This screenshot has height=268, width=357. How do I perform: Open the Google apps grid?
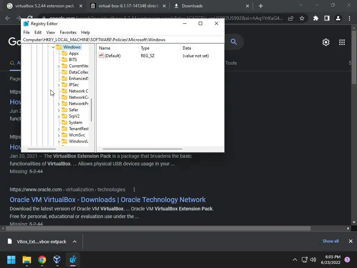click(342, 42)
